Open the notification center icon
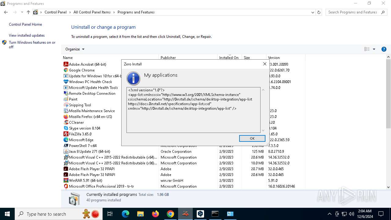Viewport: 391px width, 220px height. tap(381, 214)
